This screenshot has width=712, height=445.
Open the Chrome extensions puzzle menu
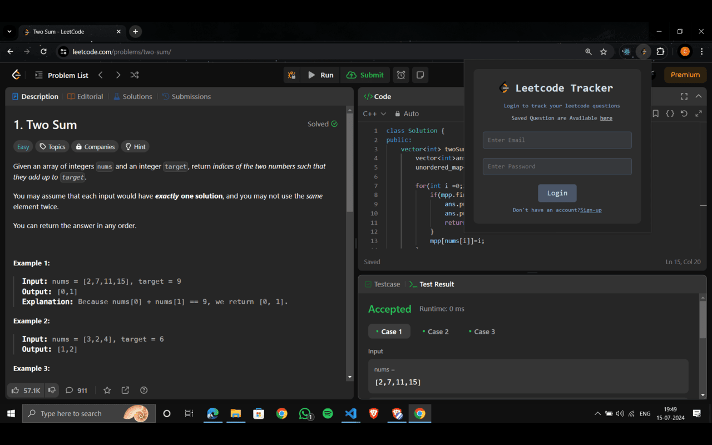660,52
